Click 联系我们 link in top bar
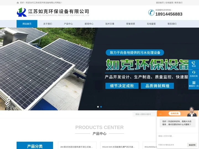Image resolution: width=199 pixels, height=149 pixels. pyautogui.click(x=179, y=3)
